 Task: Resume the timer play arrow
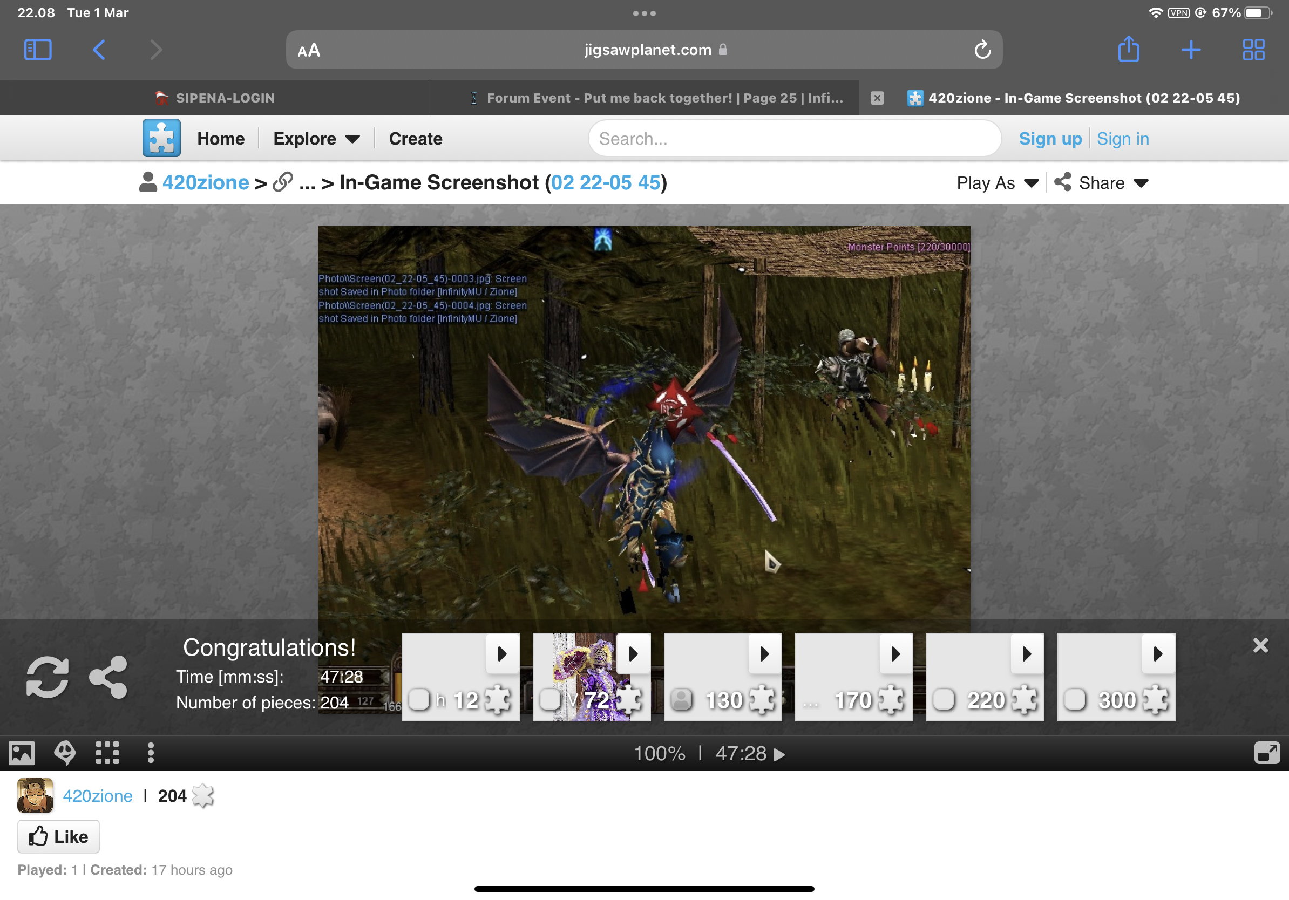[779, 754]
